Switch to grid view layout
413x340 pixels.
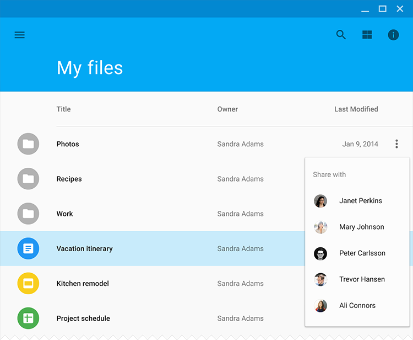[x=367, y=35]
